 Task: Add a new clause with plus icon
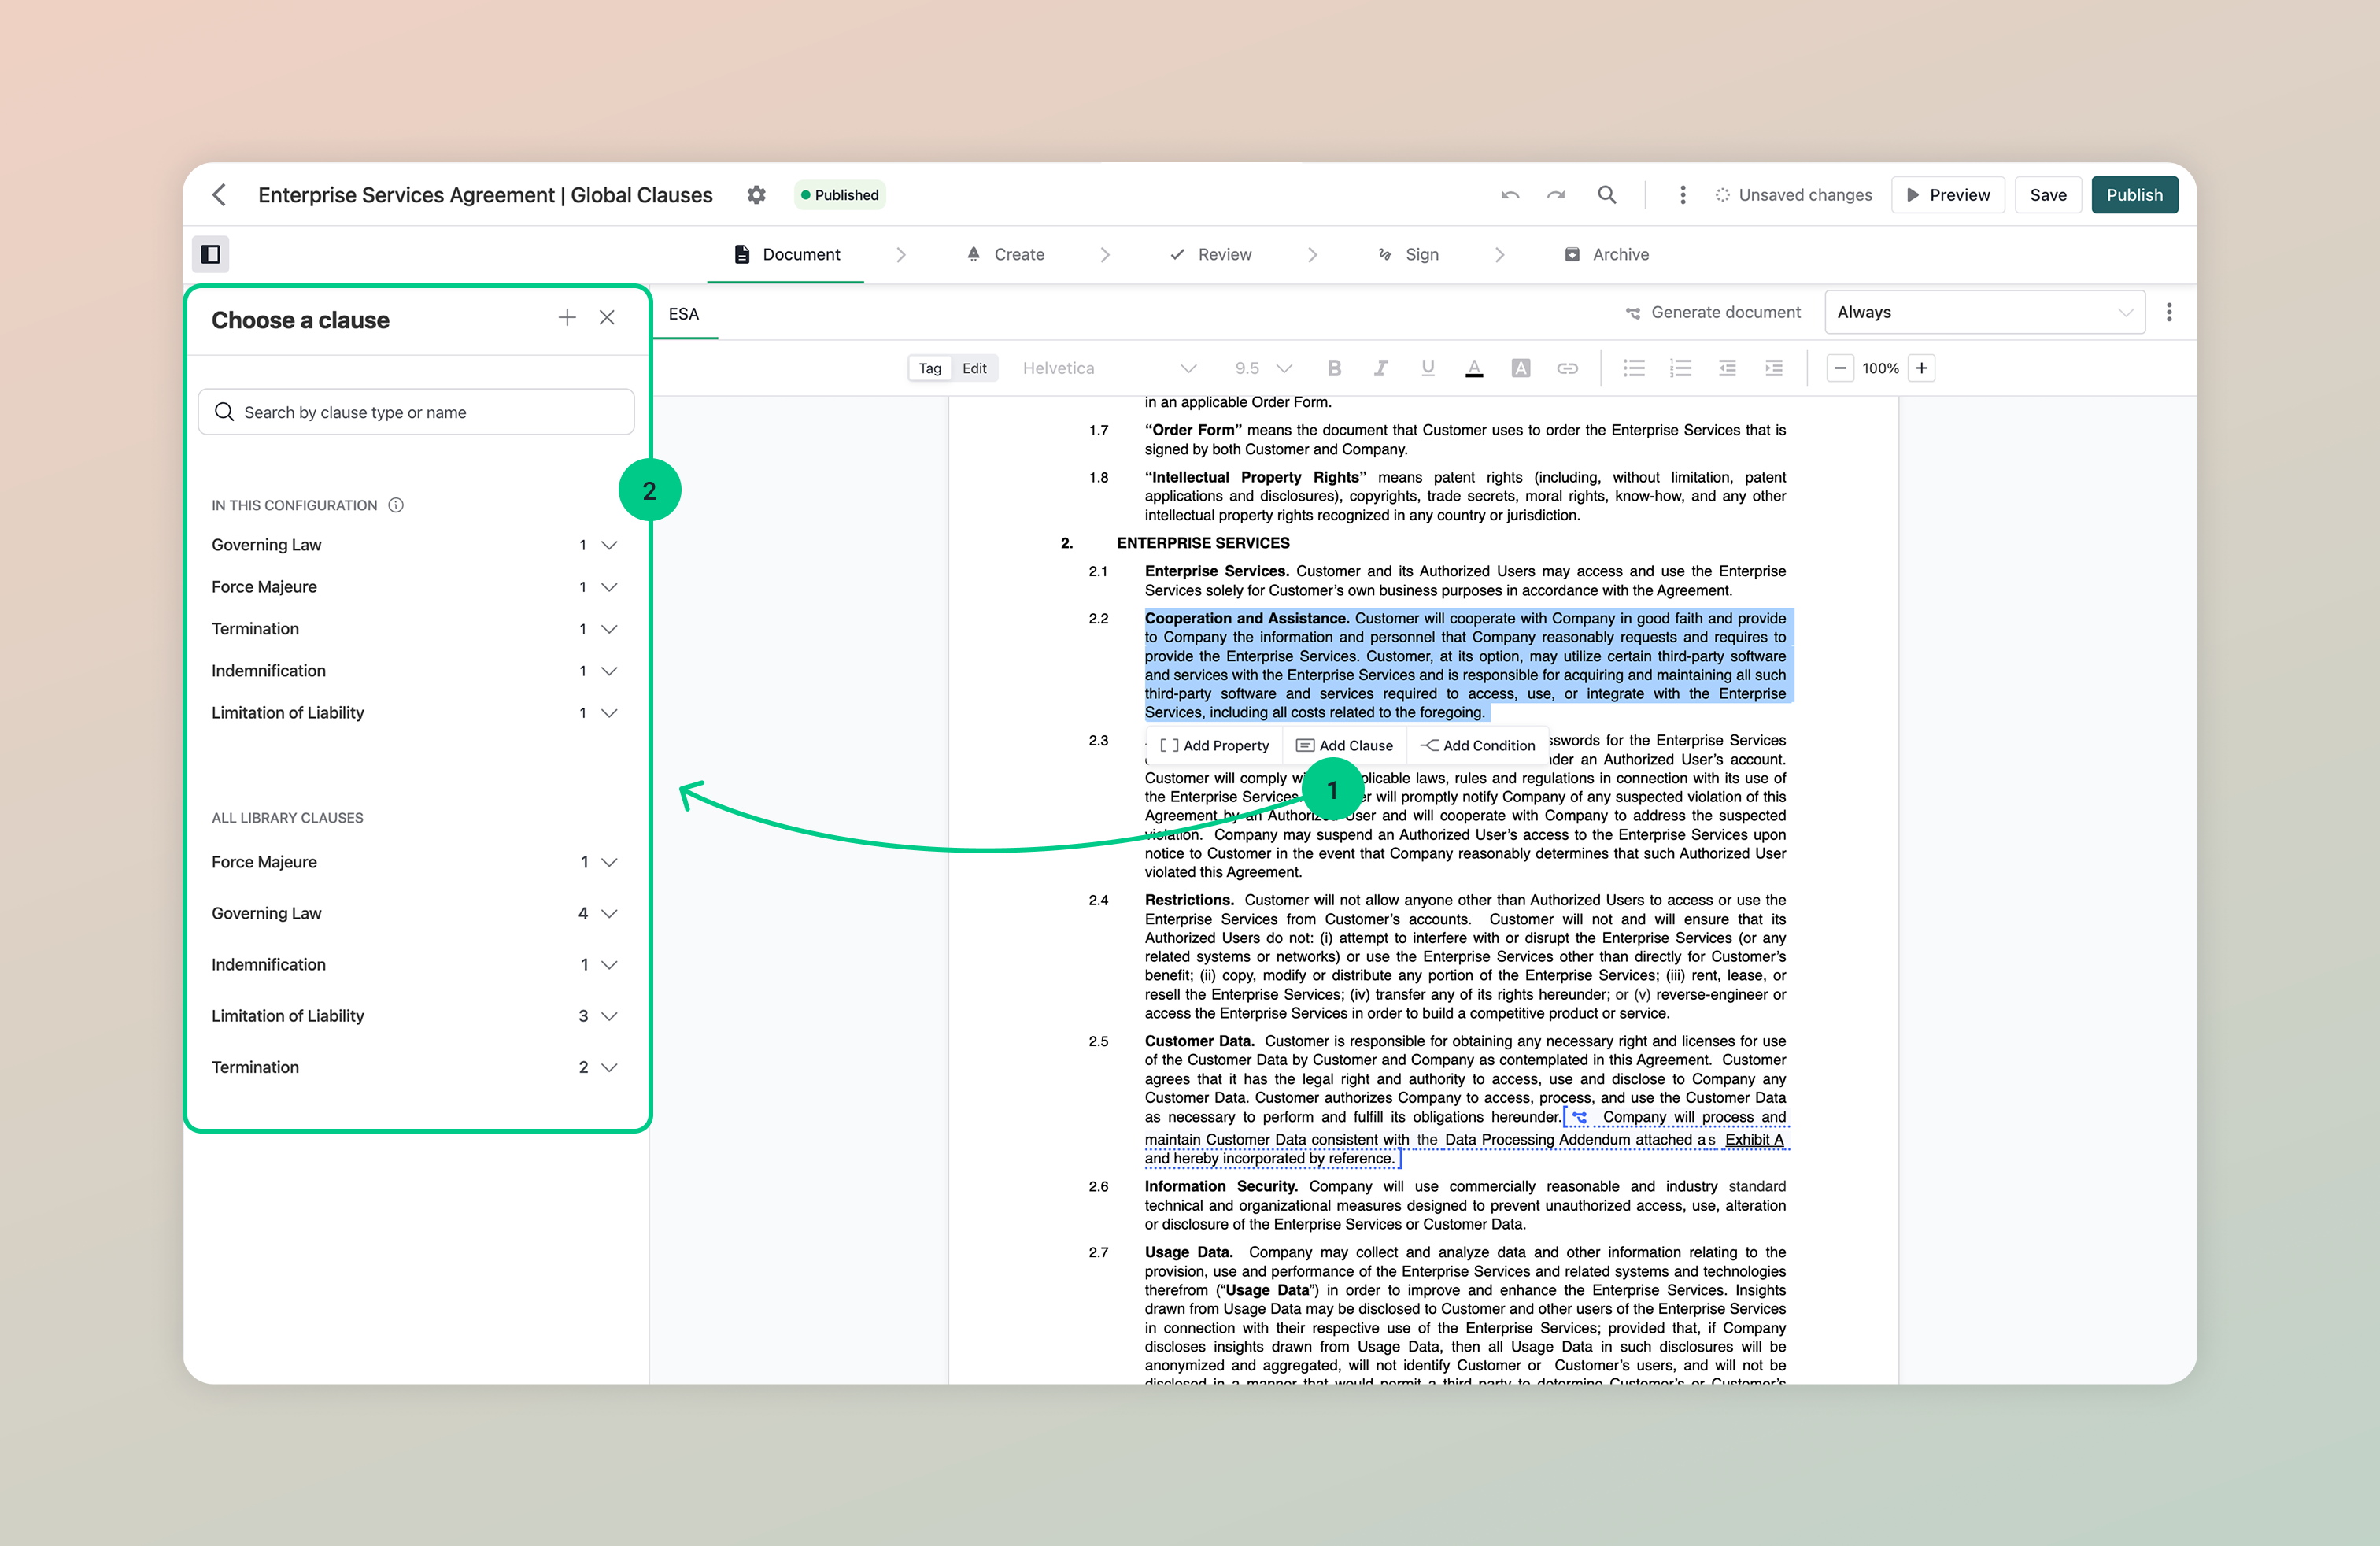[567, 318]
